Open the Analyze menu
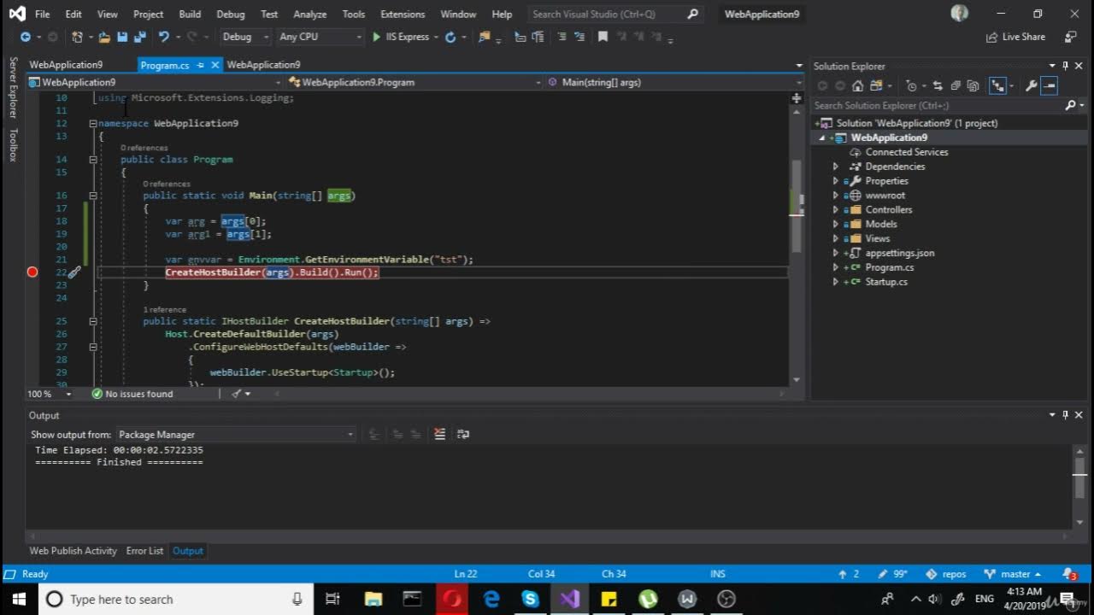 point(309,15)
